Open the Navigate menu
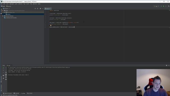The height and width of the screenshot is (96, 170). tap(12, 4)
